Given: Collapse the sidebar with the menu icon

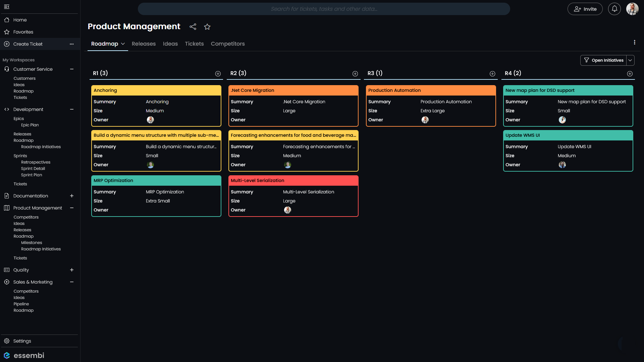Looking at the screenshot, I should click(7, 7).
